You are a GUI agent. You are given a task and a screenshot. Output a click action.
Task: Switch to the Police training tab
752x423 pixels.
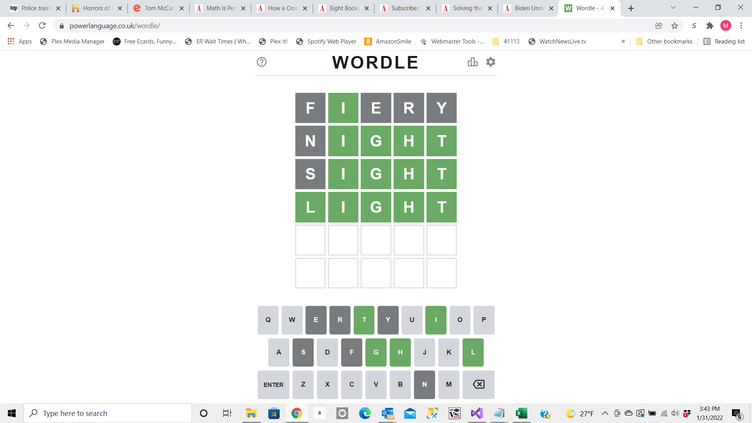pos(35,8)
